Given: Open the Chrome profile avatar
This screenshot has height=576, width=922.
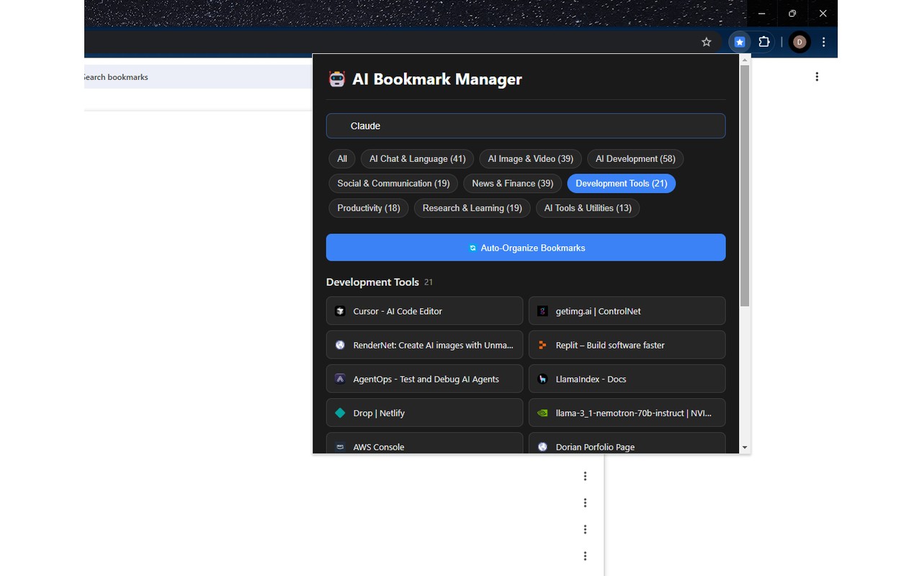Looking at the screenshot, I should (x=799, y=42).
